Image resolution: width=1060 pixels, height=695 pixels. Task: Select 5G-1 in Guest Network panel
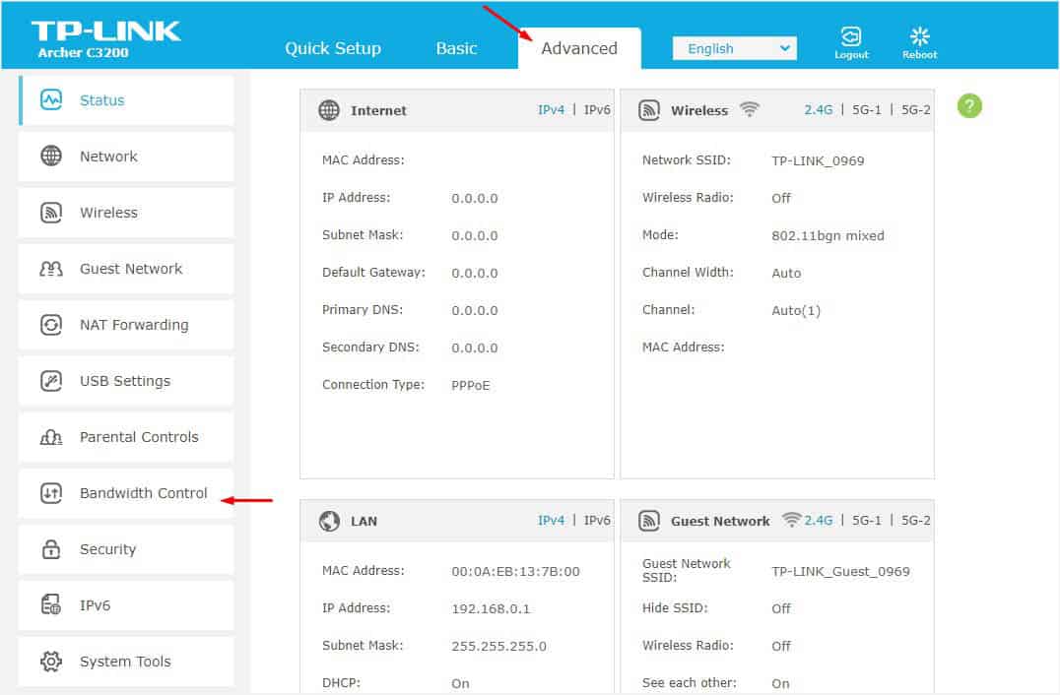coord(867,520)
